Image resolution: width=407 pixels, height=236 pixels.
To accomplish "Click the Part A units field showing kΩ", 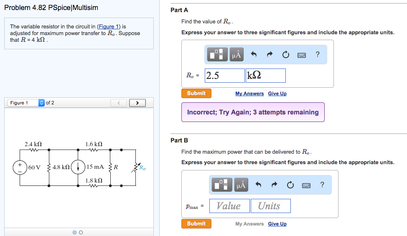I will pyautogui.click(x=265, y=76).
